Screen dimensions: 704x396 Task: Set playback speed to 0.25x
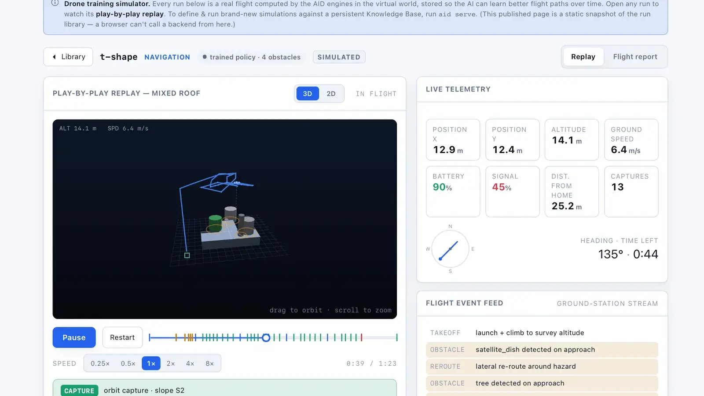pyautogui.click(x=100, y=363)
